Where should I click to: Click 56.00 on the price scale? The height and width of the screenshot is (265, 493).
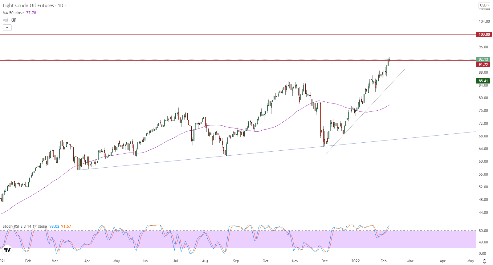click(483, 174)
